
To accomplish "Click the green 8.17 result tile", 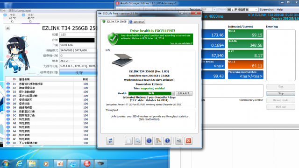I will click(x=246, y=54).
